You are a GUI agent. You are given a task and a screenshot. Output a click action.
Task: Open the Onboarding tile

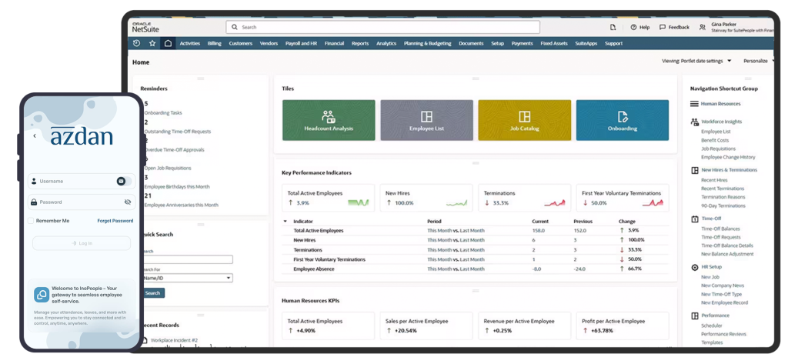click(x=622, y=120)
